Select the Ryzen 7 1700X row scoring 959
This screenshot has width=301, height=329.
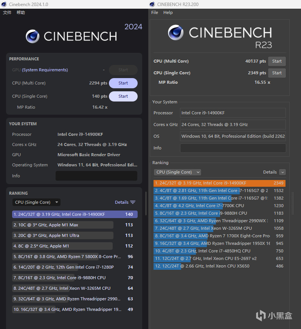tap(219, 236)
